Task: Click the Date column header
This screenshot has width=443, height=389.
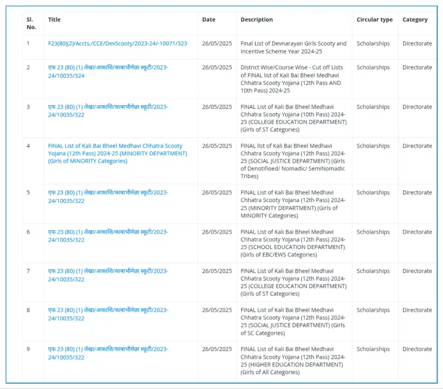Action: tap(209, 19)
